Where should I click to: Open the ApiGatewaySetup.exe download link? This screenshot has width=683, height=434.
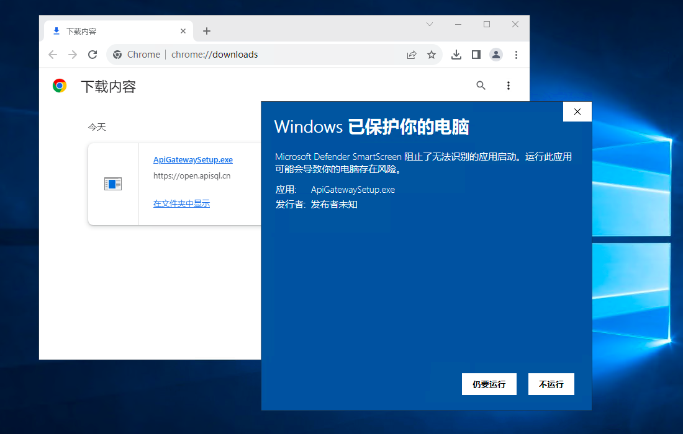click(x=192, y=159)
